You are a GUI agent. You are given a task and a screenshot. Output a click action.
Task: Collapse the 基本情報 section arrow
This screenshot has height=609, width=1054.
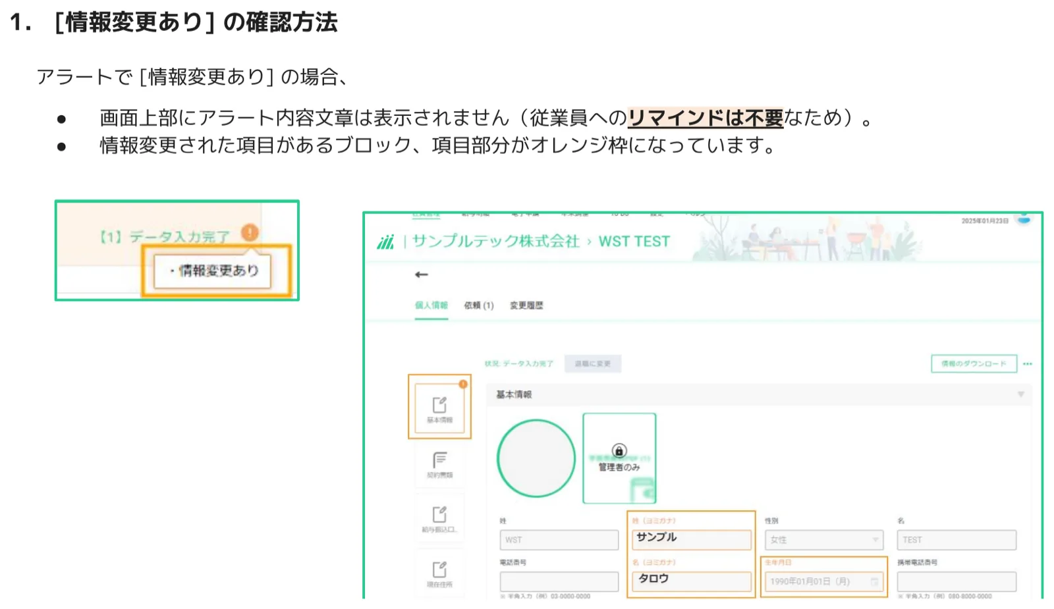pos(1020,394)
